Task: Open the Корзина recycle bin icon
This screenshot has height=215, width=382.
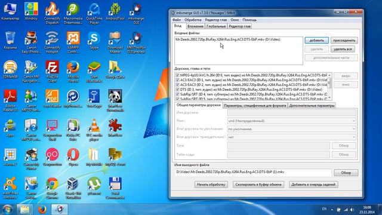Action: (10, 41)
